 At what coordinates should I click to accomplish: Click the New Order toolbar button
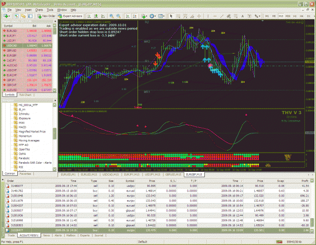47,16
